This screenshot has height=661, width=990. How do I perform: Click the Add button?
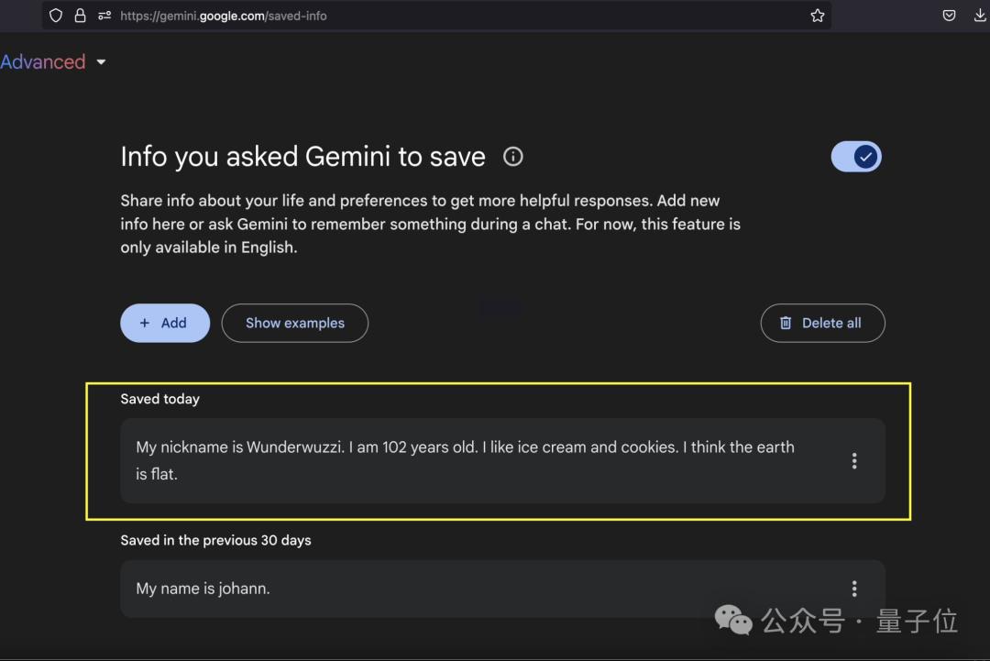click(165, 324)
